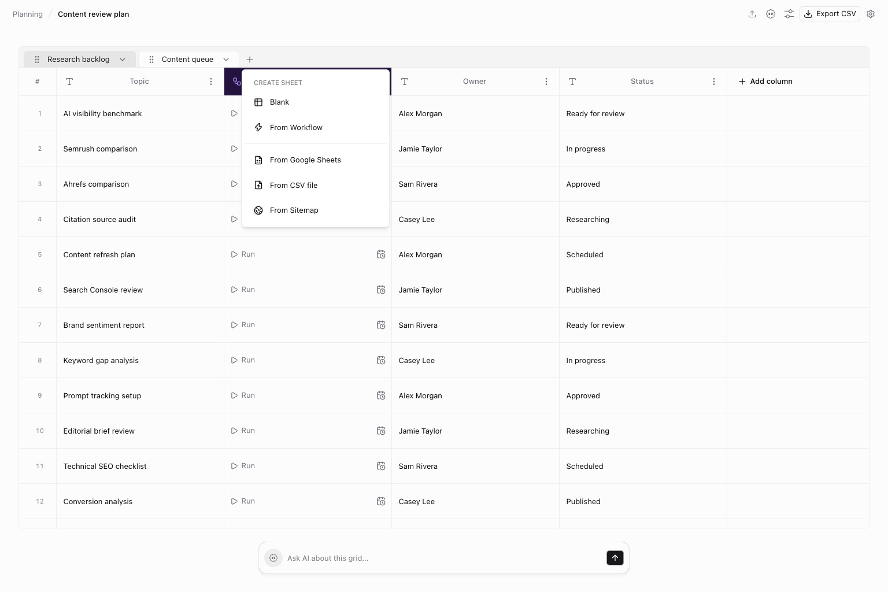Open the settings gear icon

pos(871,14)
